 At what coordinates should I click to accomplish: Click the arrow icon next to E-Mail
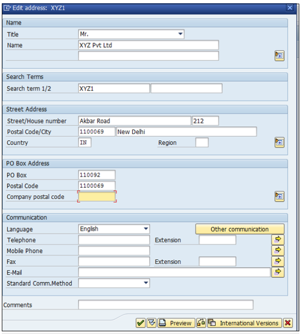(278, 272)
